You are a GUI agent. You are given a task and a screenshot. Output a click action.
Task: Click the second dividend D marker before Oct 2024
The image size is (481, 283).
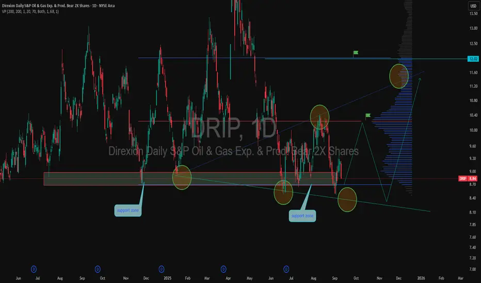pyautogui.click(x=98, y=269)
